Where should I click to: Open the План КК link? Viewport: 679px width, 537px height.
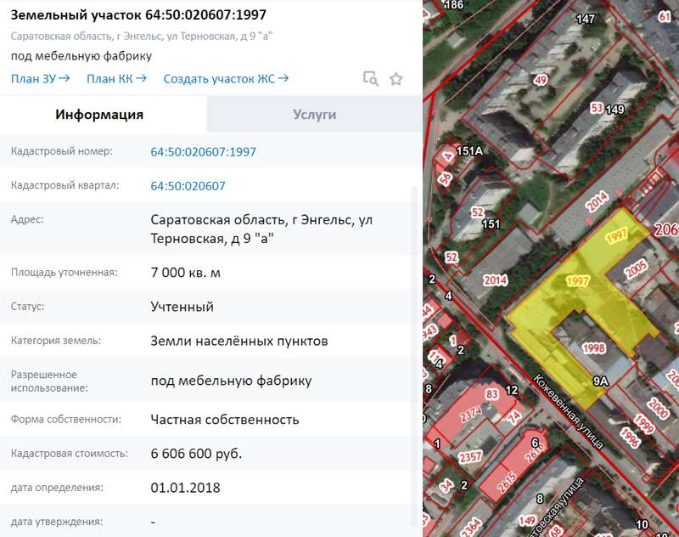[x=112, y=76]
